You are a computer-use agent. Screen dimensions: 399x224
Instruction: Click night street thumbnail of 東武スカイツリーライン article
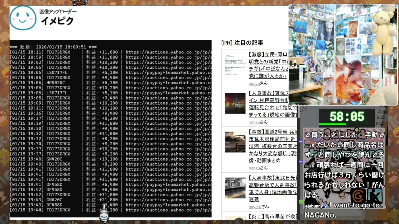tap(235, 103)
